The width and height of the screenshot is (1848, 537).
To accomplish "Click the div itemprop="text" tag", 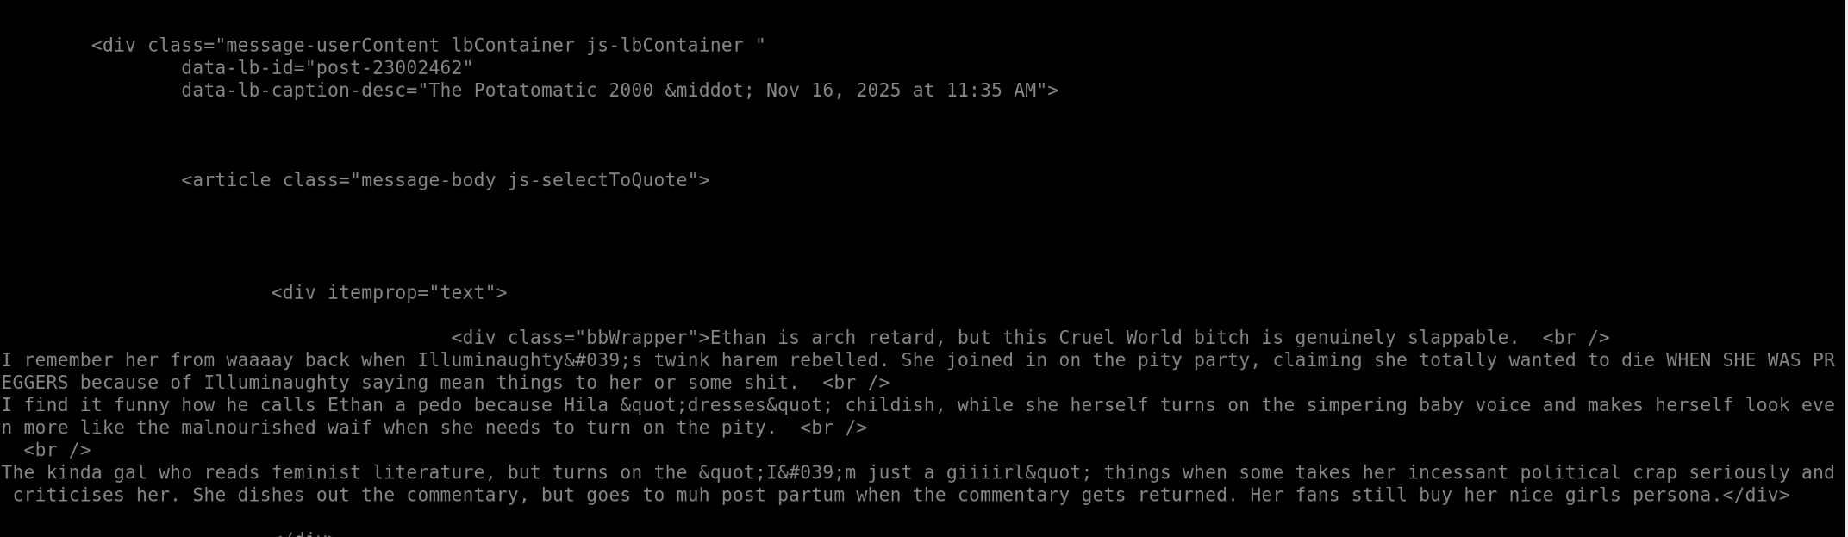I will [389, 293].
